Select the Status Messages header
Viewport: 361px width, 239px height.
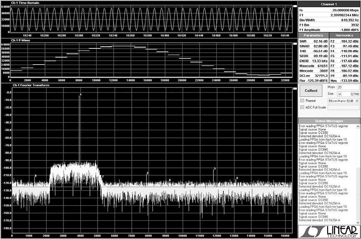tap(329, 121)
